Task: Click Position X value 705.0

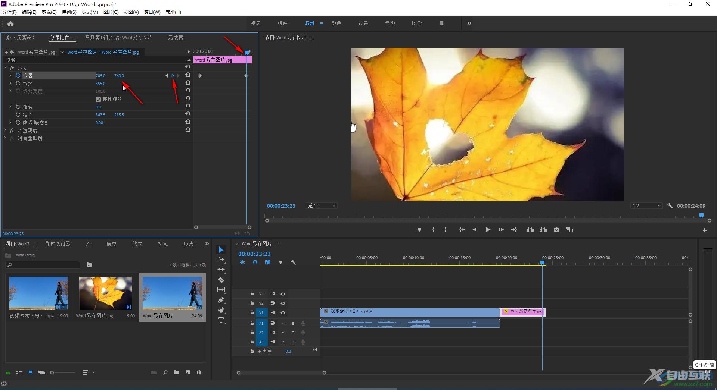Action: (x=100, y=76)
